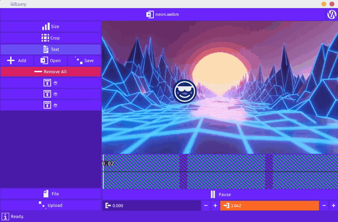
Task: Increase end time with its plus button
Action: (x=334, y=206)
